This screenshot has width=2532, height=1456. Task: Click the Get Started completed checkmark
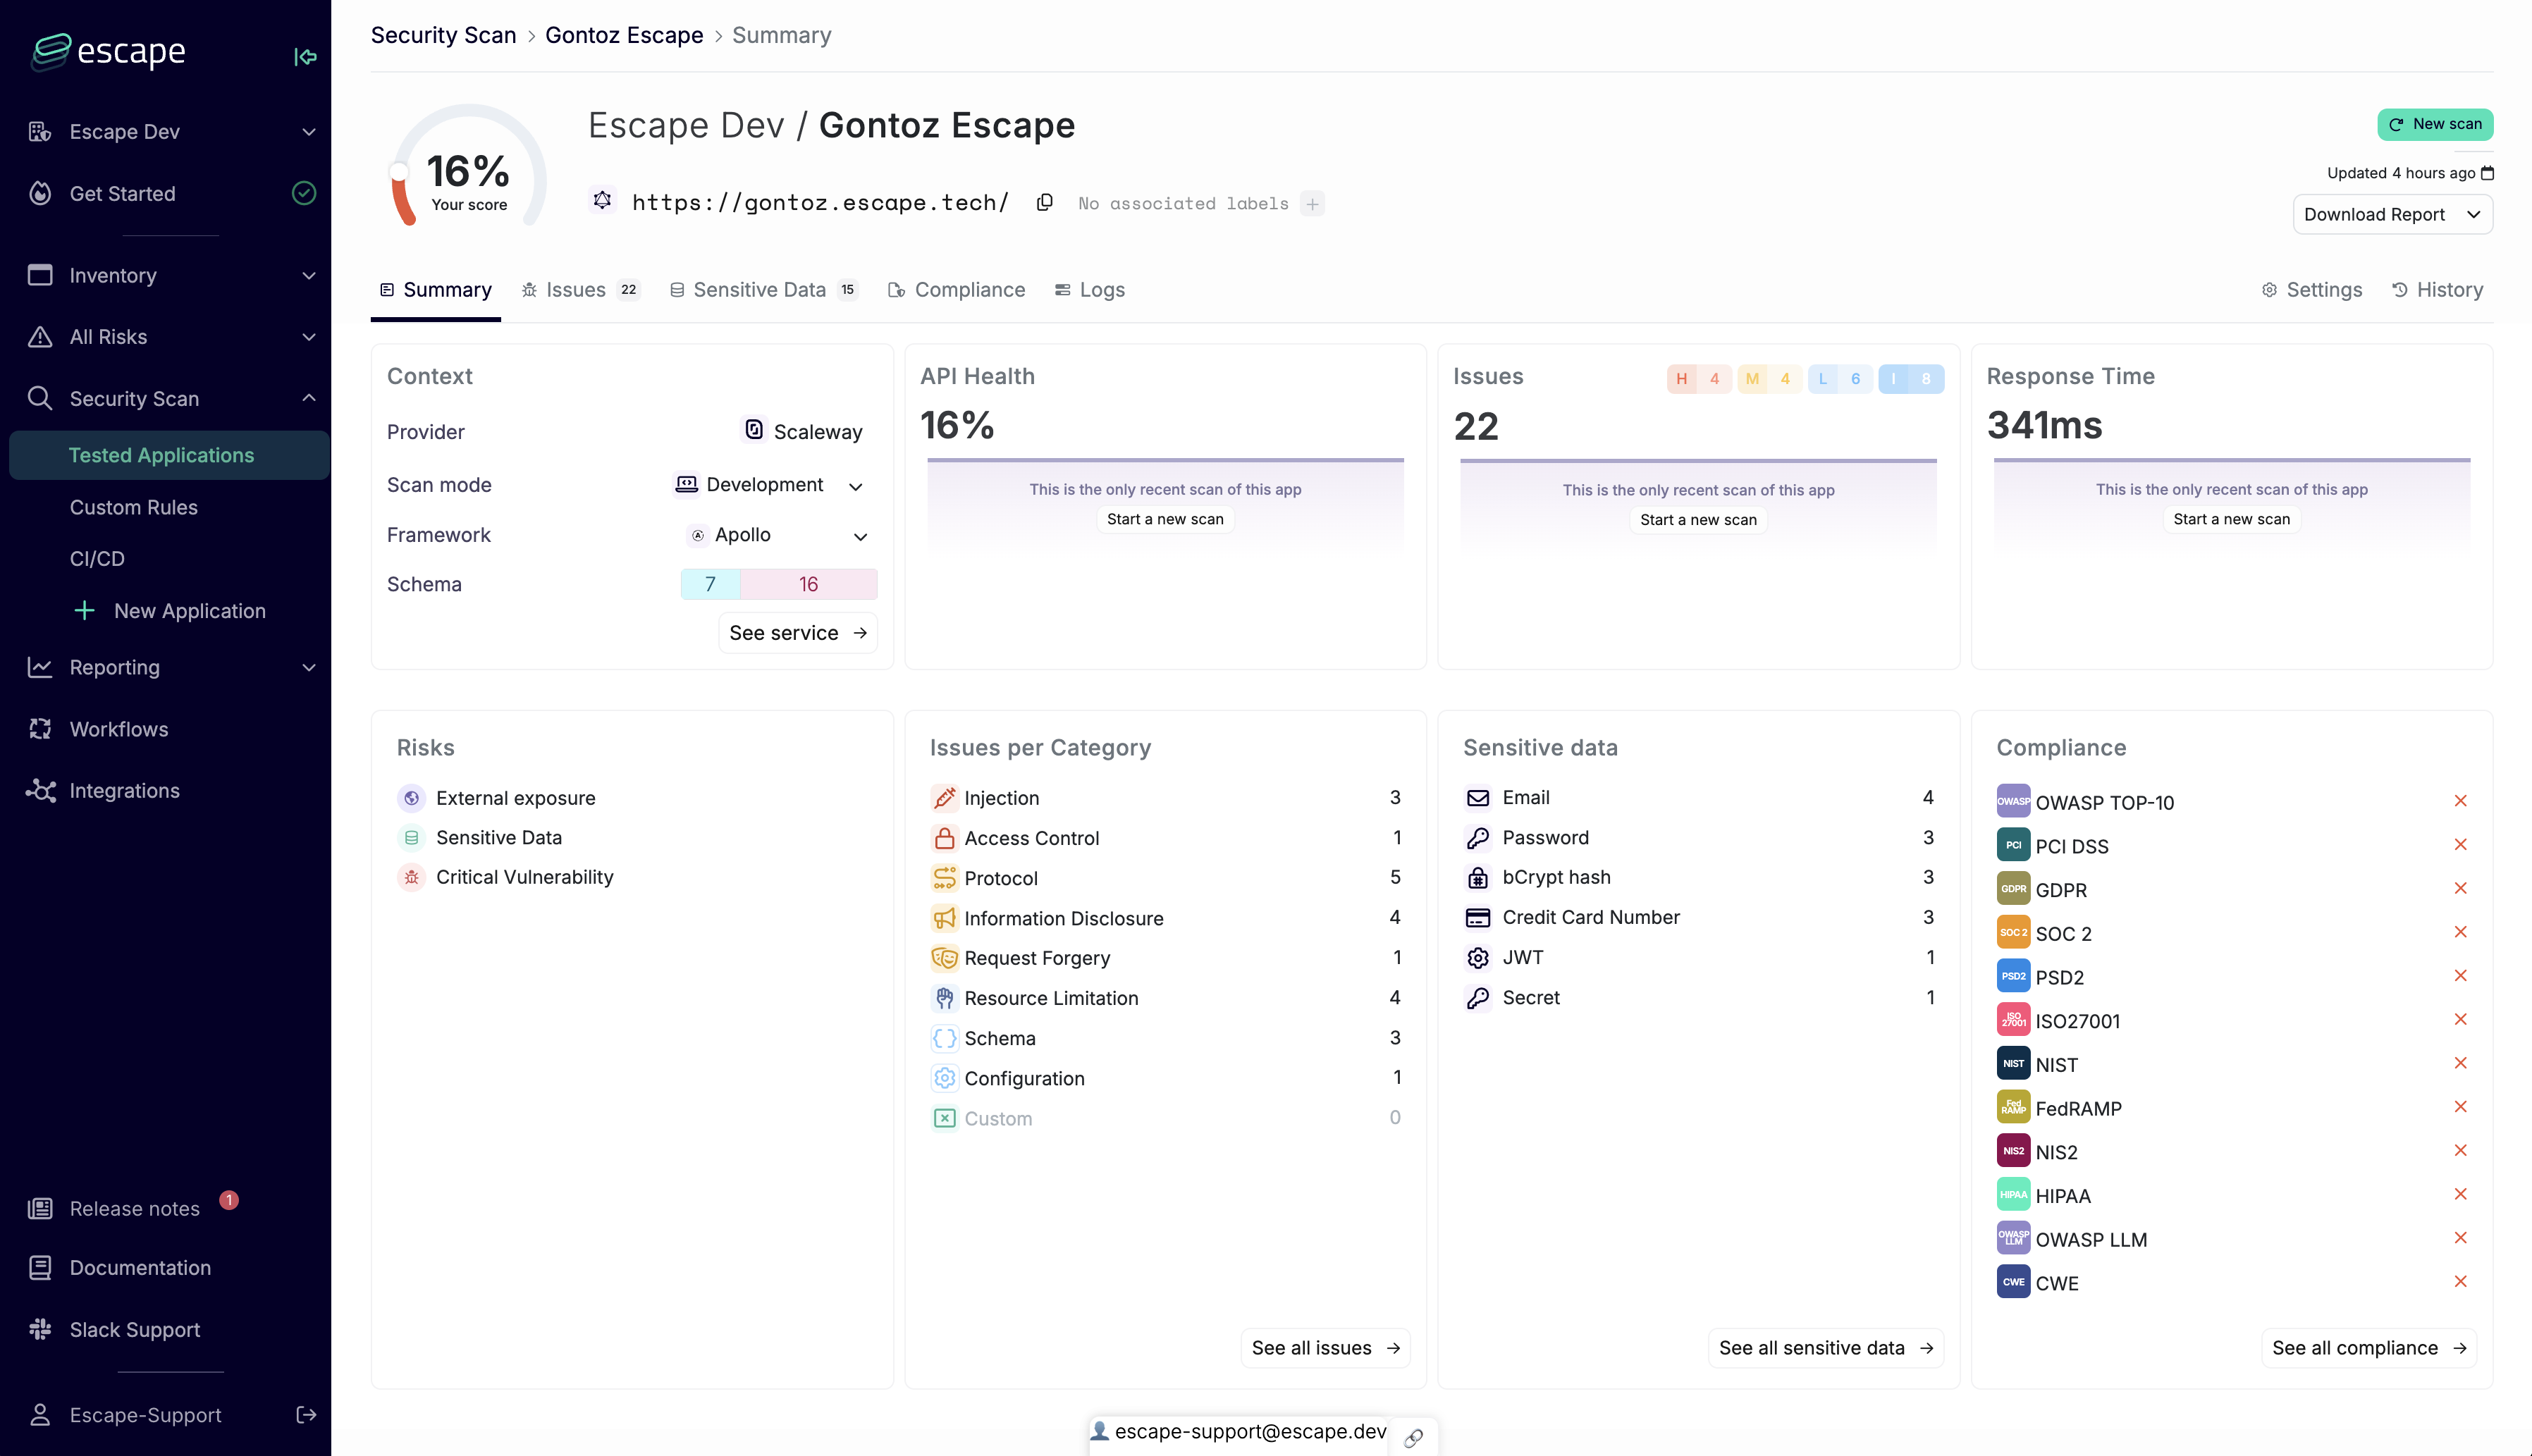pos(304,193)
